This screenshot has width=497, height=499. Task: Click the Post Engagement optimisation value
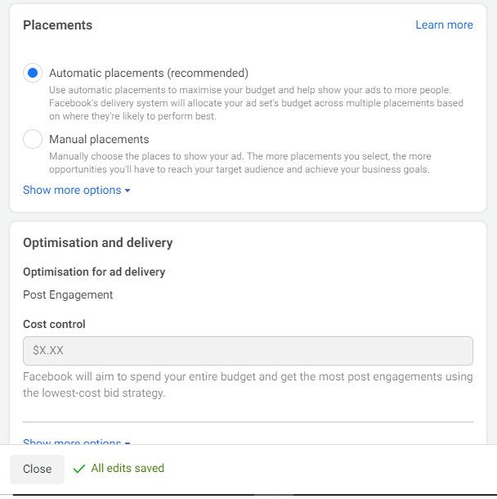(68, 294)
